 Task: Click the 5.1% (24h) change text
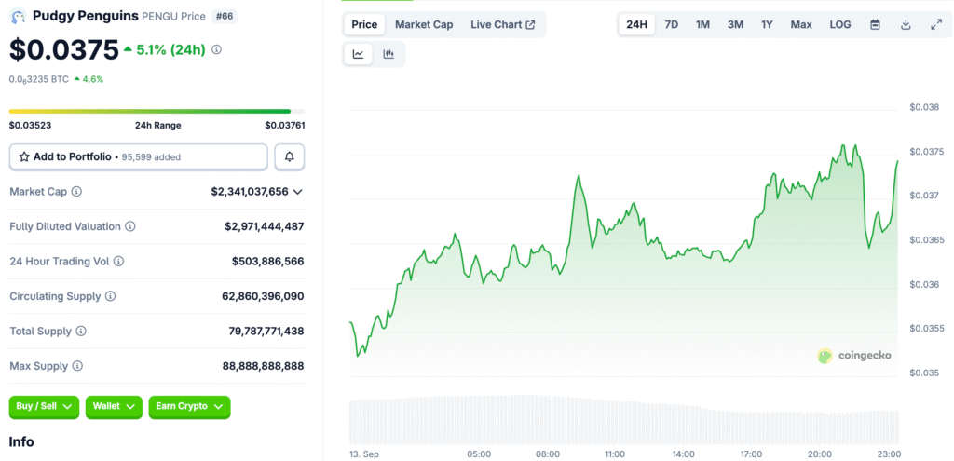point(170,50)
